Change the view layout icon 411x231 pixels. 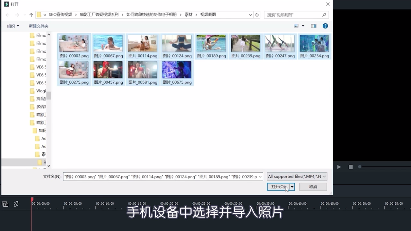[296, 26]
